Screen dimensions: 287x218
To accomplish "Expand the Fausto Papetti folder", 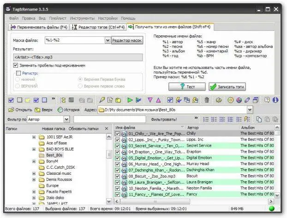I will 34,192.
